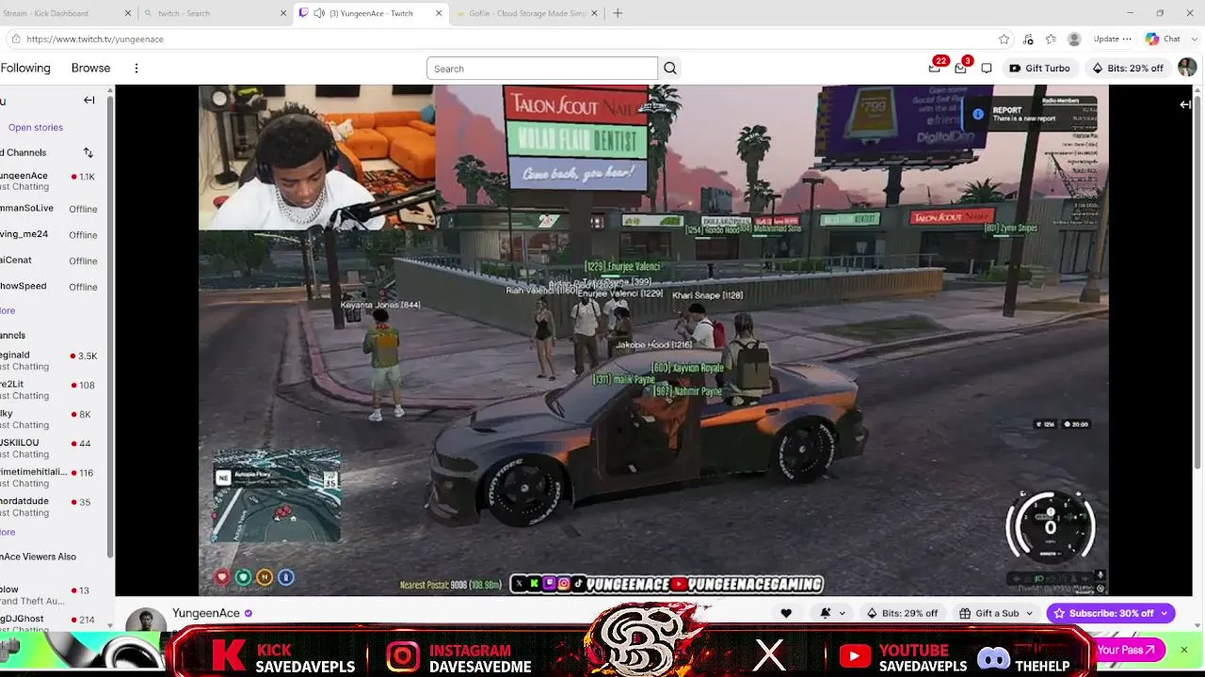
Task: Follow heart icon below the stream
Action: pos(786,613)
